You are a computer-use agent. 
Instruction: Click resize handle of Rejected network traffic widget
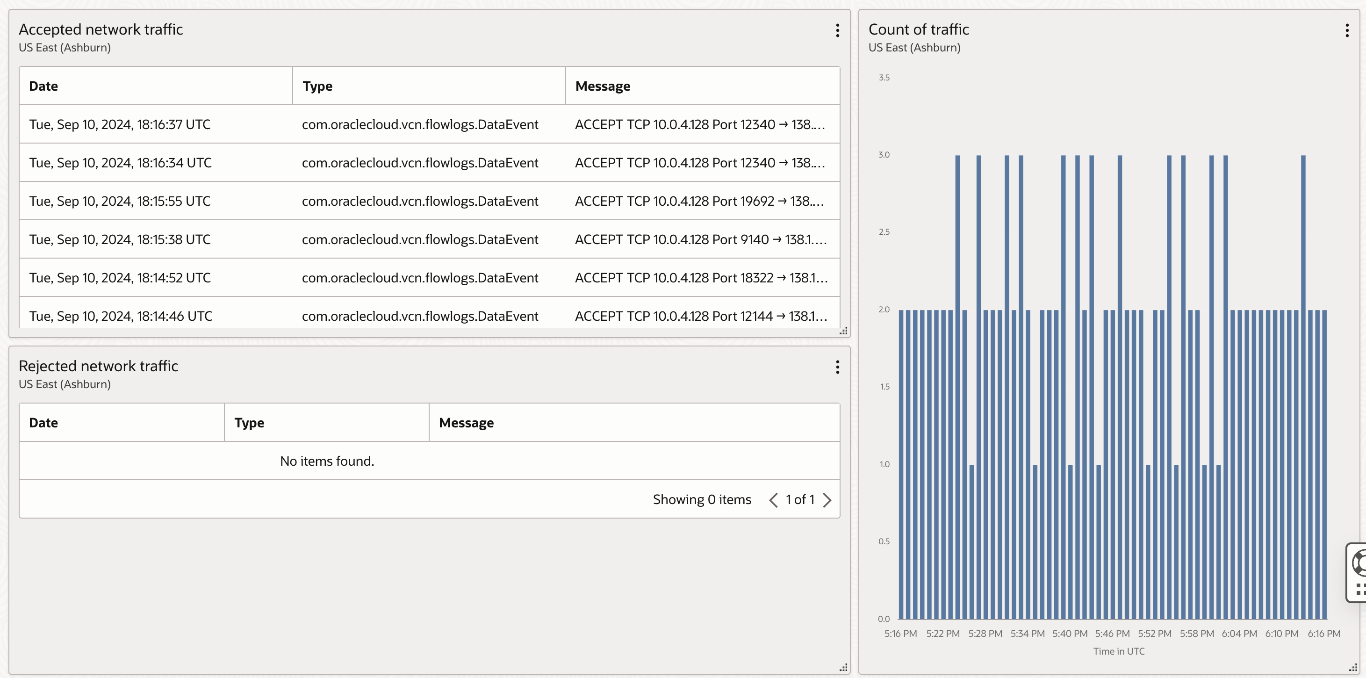(843, 667)
